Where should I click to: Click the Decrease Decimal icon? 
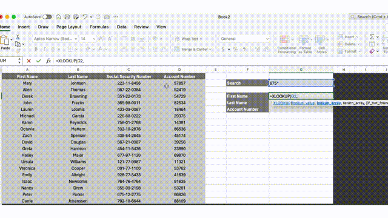[266, 49]
